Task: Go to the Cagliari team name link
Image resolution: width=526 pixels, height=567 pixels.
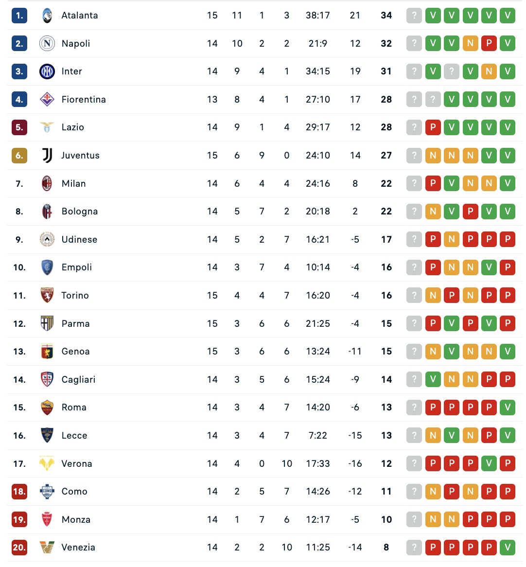Action: tap(78, 380)
